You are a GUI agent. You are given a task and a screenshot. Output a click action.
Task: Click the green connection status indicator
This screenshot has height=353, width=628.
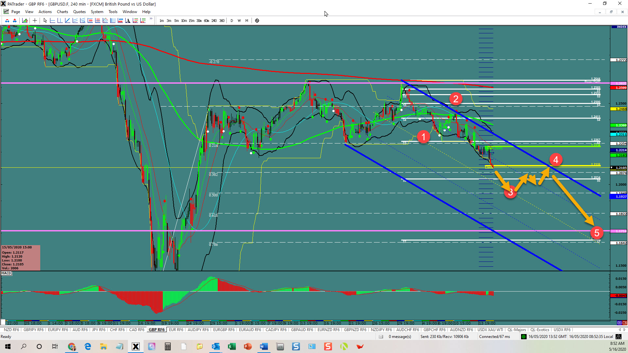click(524, 337)
